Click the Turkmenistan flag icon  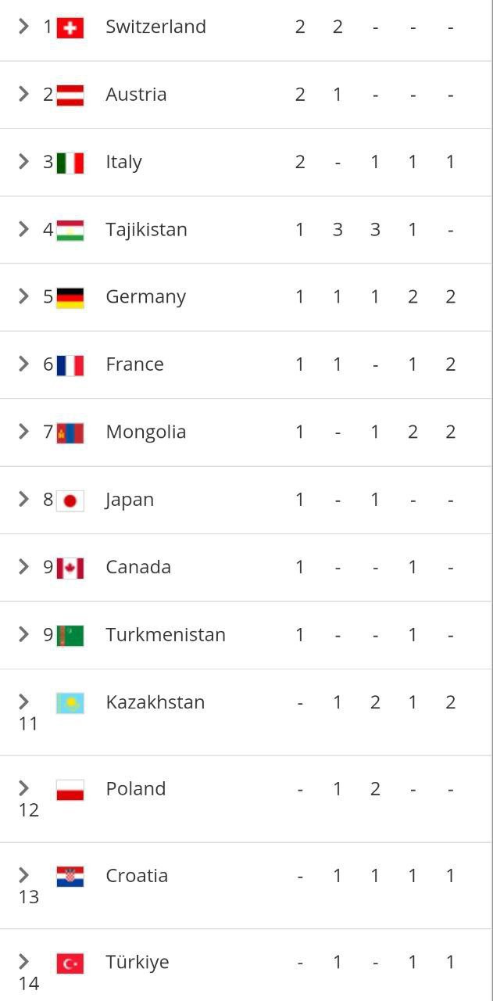[x=70, y=635]
